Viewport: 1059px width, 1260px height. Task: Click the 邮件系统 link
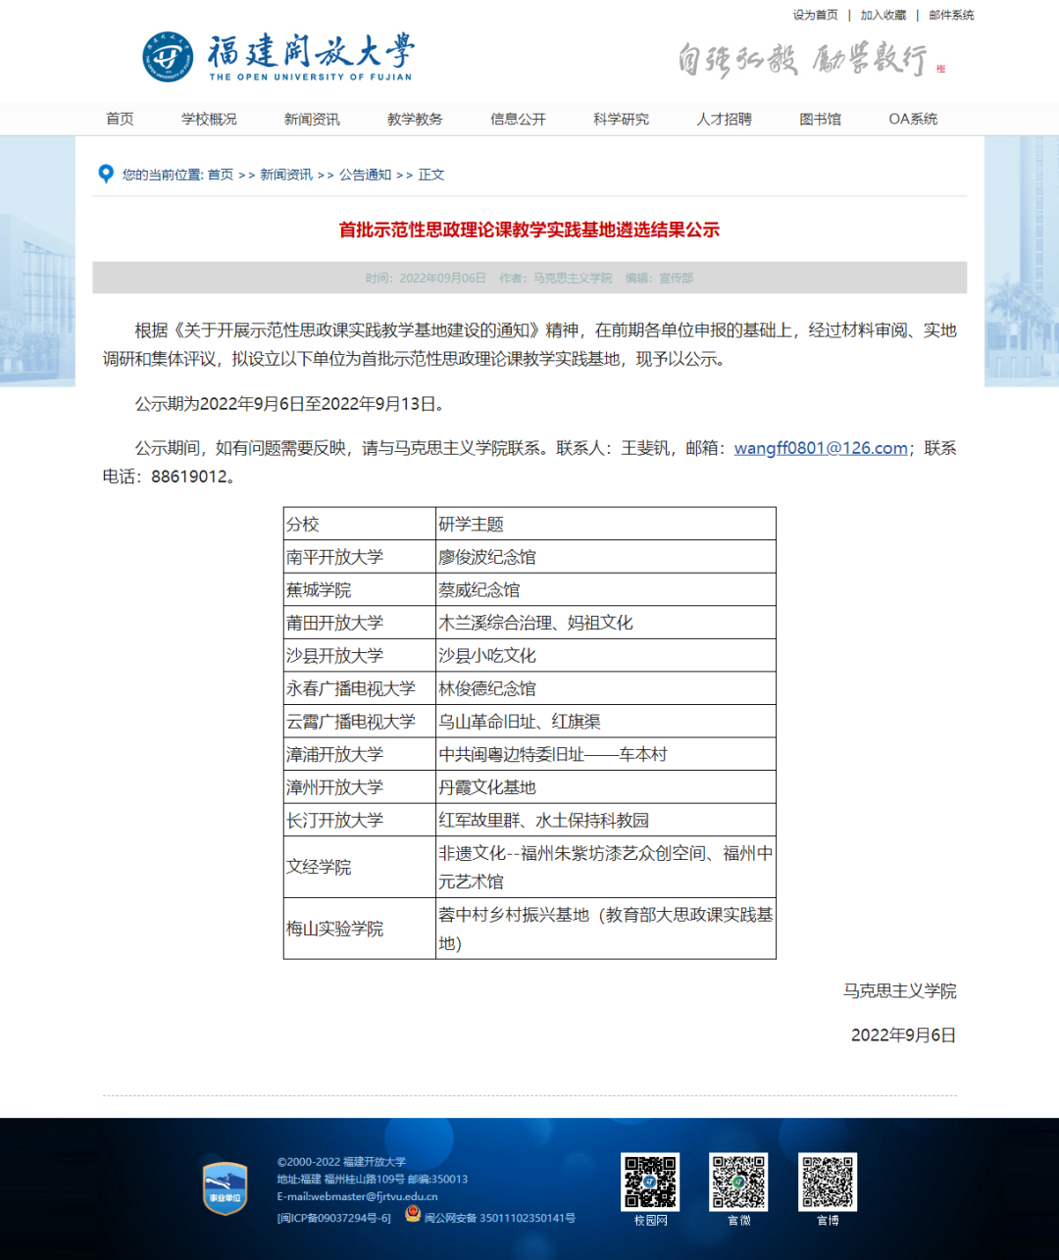[951, 15]
